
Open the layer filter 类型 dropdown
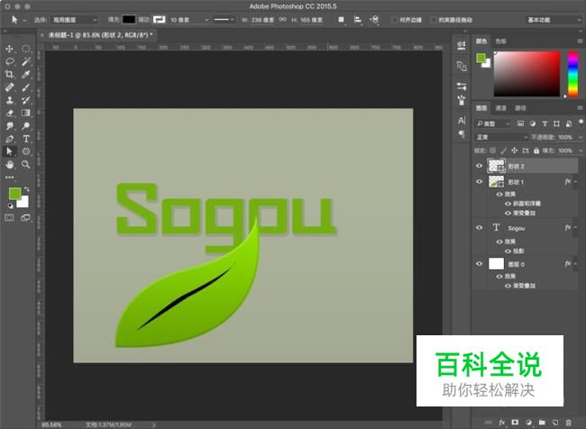click(493, 123)
